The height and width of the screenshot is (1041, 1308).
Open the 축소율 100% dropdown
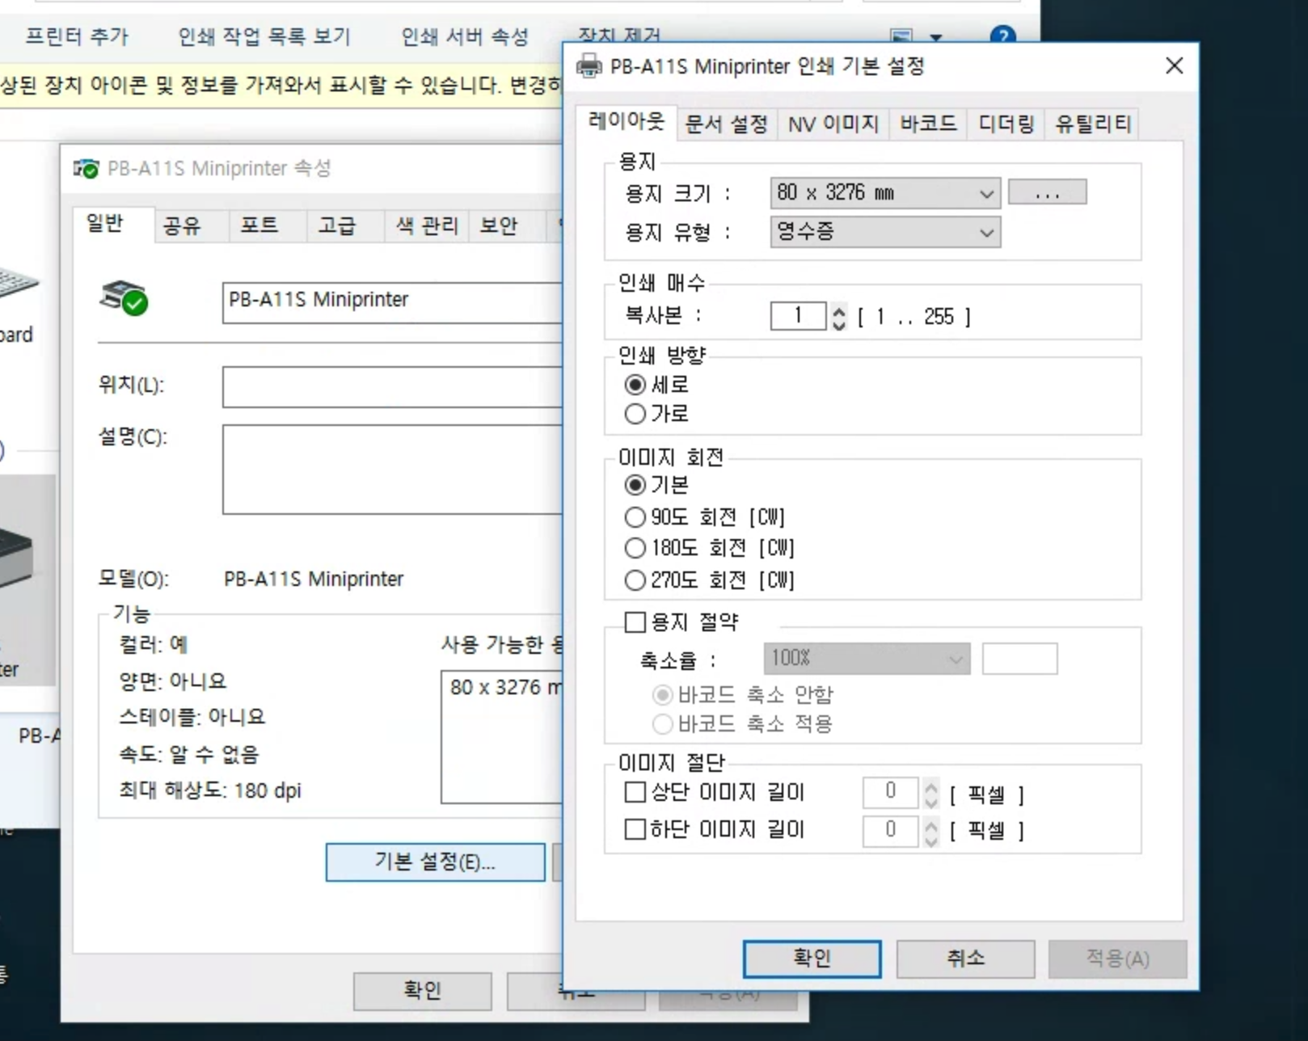(867, 659)
